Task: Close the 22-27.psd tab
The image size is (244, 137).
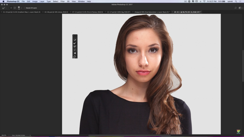Action: [106, 12]
